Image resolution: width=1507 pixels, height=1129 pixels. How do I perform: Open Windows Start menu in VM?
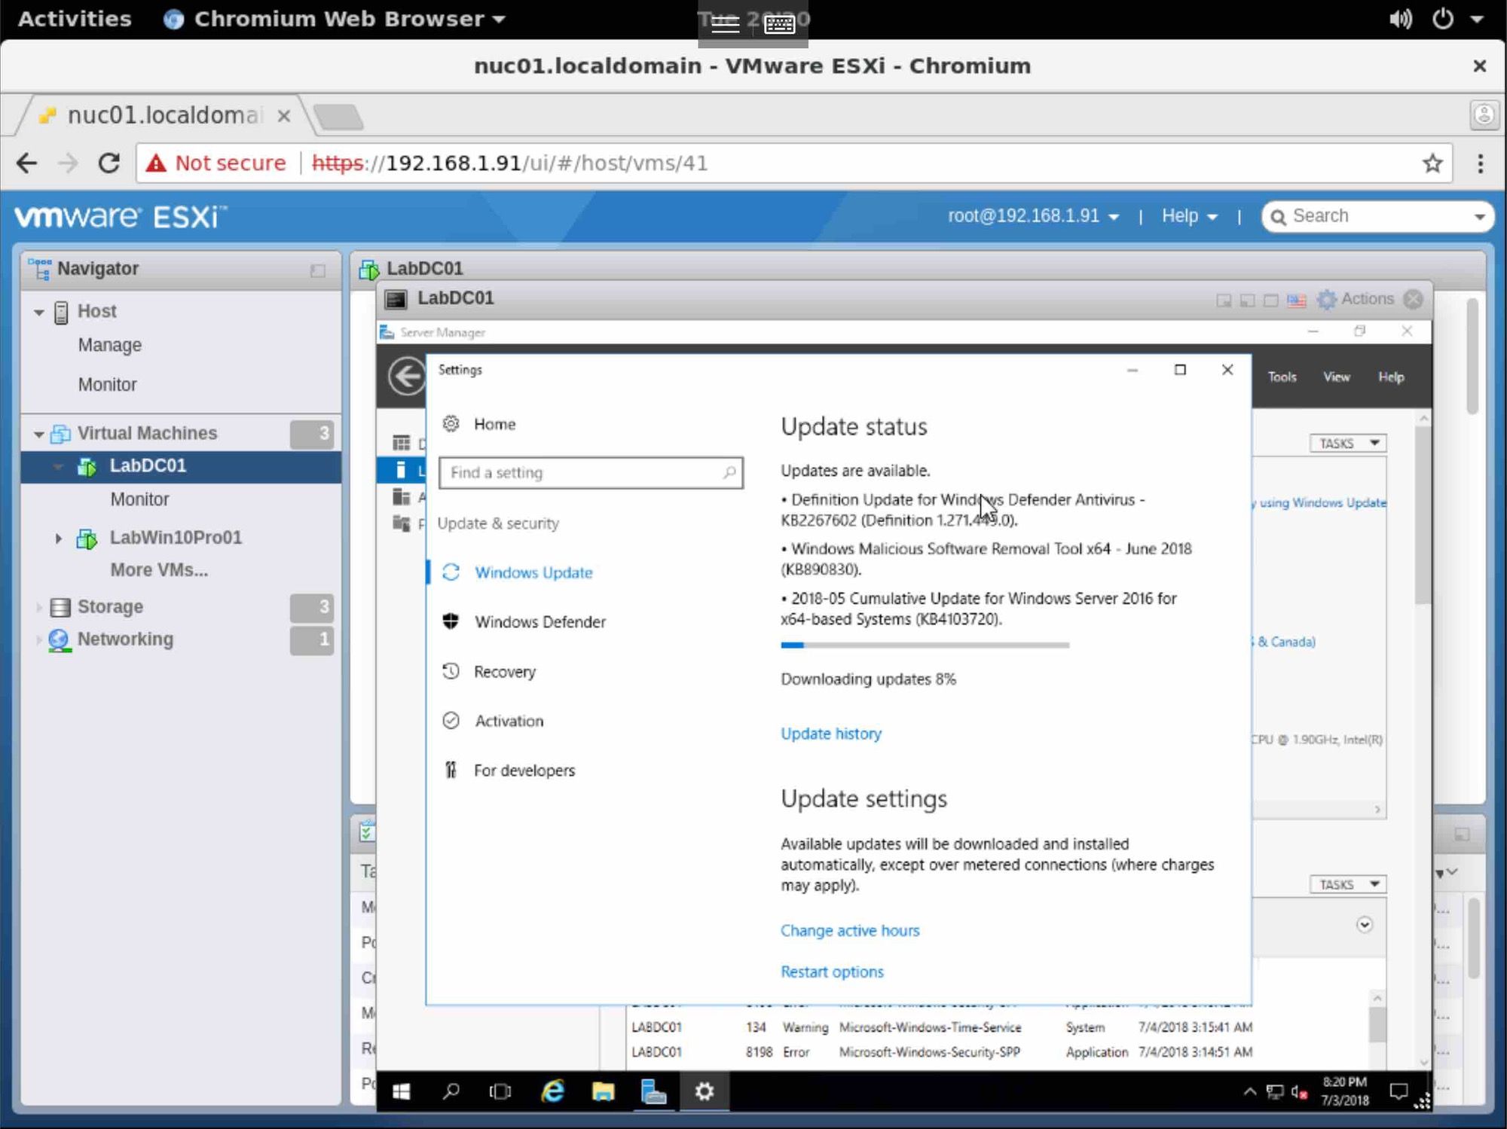(401, 1091)
